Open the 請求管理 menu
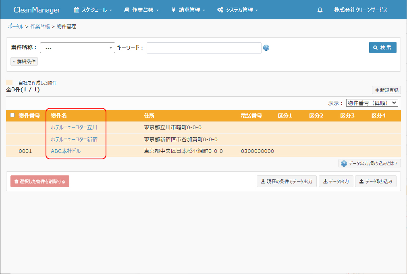Viewport: 407px width, 274px height. [x=188, y=10]
